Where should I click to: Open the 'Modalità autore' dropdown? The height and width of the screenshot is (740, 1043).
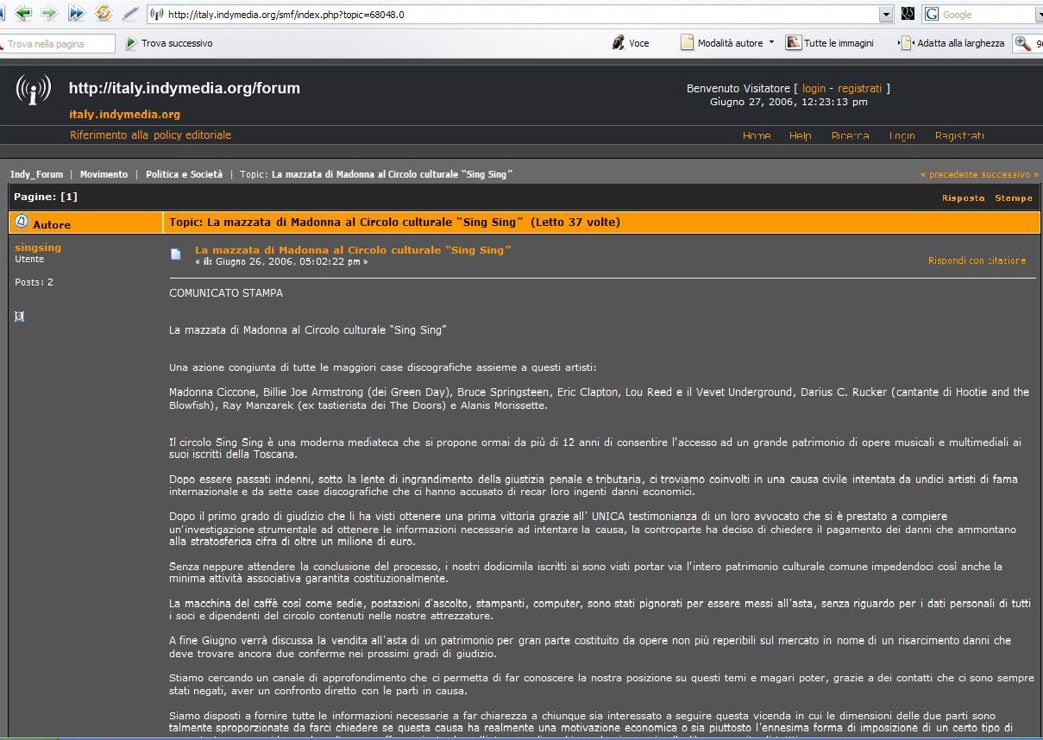771,42
